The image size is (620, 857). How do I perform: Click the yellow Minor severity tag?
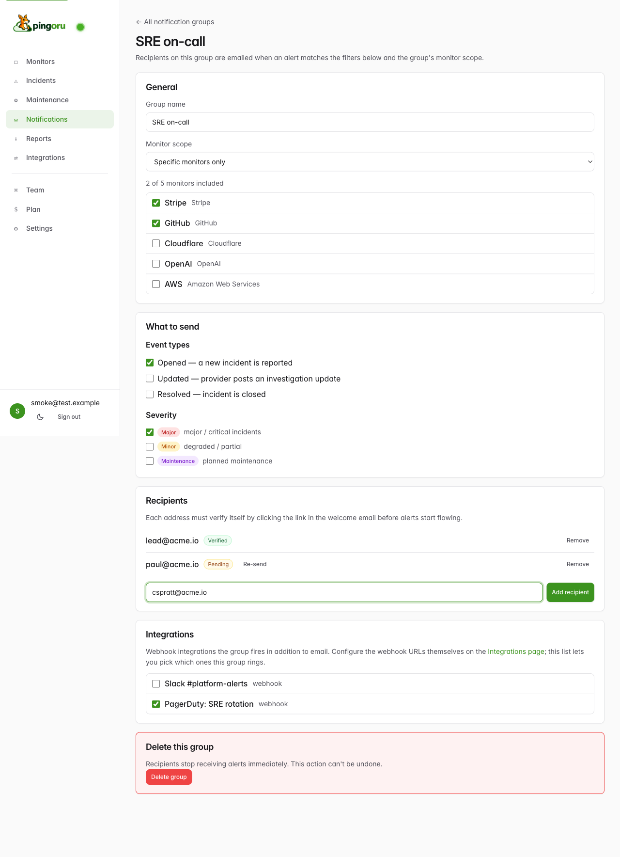pyautogui.click(x=169, y=446)
